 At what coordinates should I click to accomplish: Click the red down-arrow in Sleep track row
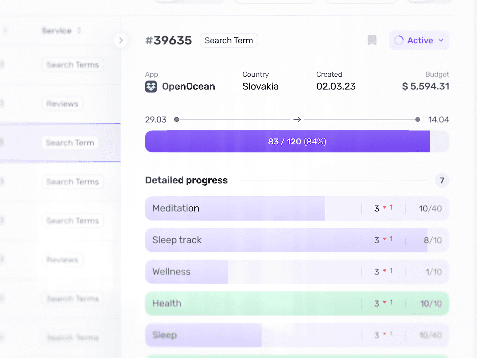coord(385,239)
